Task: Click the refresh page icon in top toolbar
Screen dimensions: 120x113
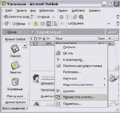Action: coord(67,17)
